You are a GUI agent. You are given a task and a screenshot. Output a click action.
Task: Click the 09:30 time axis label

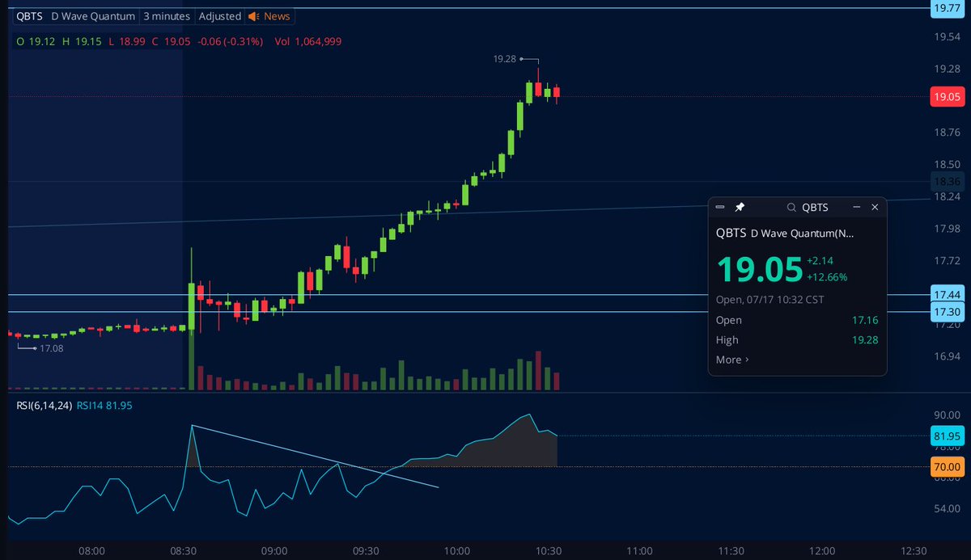[x=366, y=550]
